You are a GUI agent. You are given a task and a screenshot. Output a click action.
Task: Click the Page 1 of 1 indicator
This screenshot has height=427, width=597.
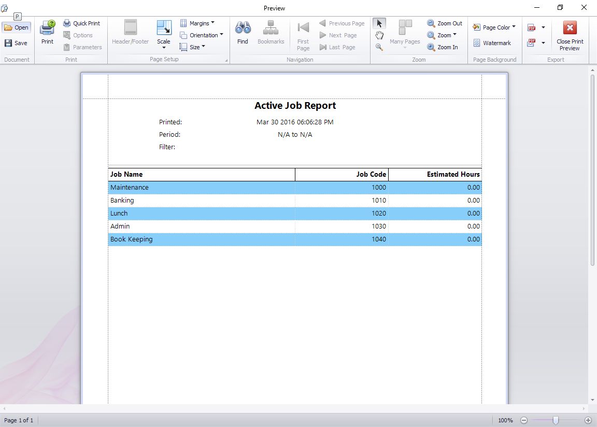[19, 420]
